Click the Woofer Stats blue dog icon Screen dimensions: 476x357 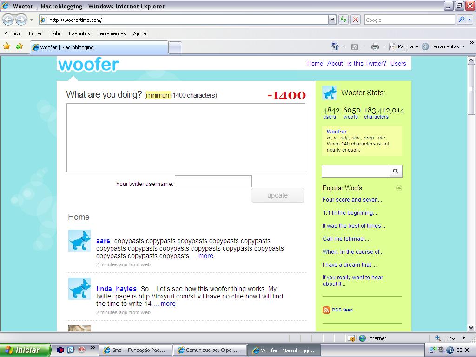[330, 93]
